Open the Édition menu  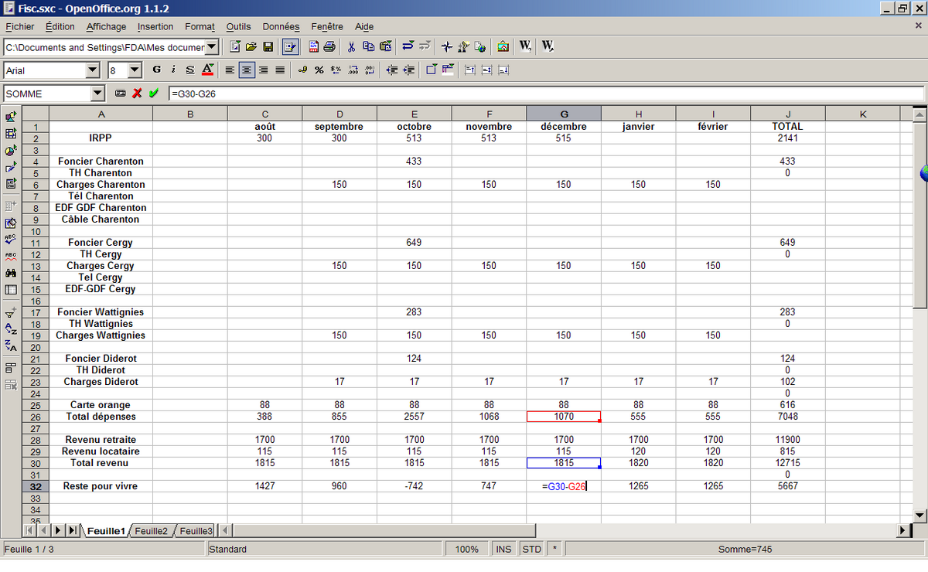coord(60,26)
